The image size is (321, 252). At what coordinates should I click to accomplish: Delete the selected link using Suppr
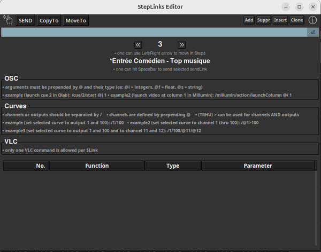[263, 20]
